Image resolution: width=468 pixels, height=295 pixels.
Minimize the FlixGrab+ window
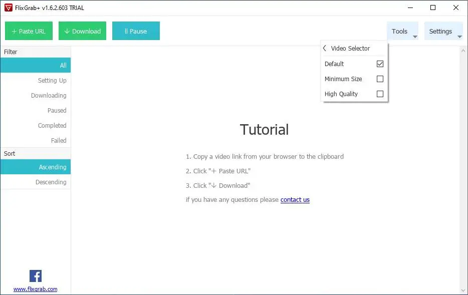pos(410,8)
